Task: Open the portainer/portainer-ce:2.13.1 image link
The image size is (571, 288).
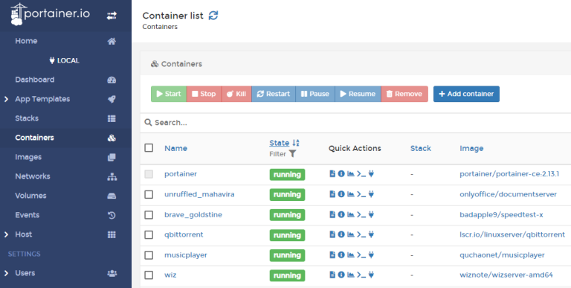Action: [509, 174]
